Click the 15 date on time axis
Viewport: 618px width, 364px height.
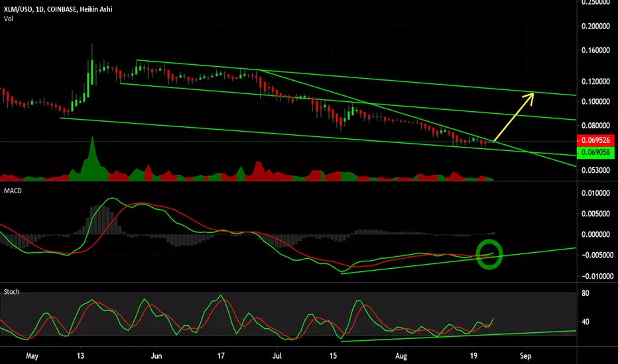coord(334,356)
